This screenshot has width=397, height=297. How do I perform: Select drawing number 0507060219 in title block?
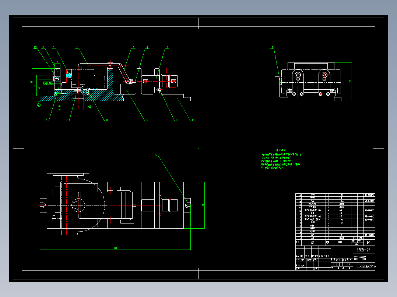point(366,266)
